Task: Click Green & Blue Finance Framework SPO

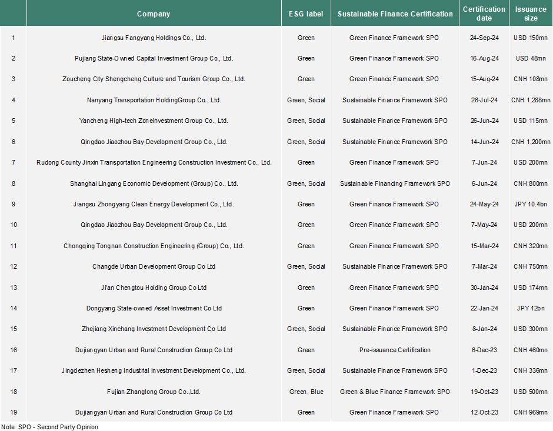Action: (395, 392)
